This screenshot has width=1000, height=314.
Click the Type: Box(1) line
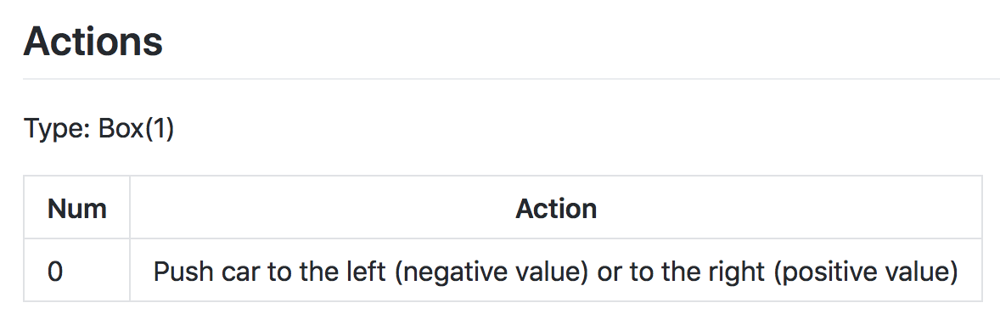98,129
